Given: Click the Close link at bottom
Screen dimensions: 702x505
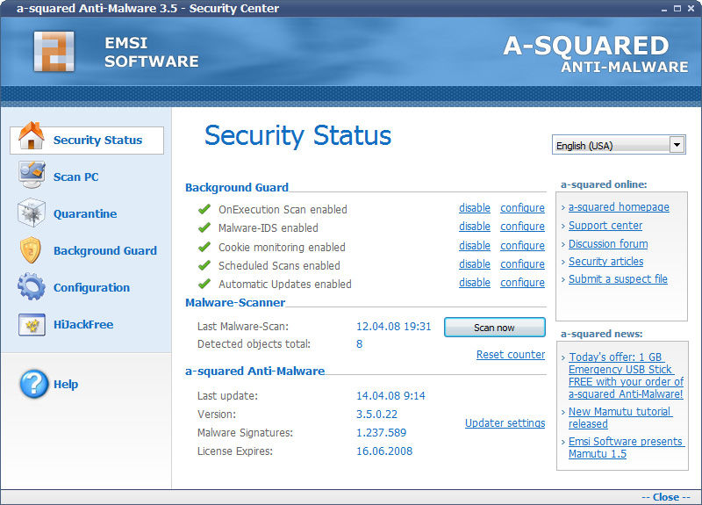Looking at the screenshot, I should click(666, 497).
